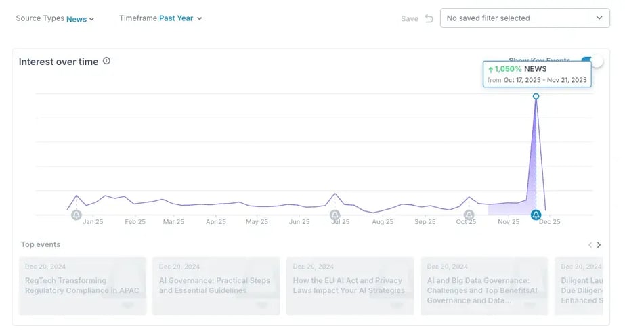Open How the EU AI Act event card
The width and height of the screenshot is (625, 335).
point(349,286)
